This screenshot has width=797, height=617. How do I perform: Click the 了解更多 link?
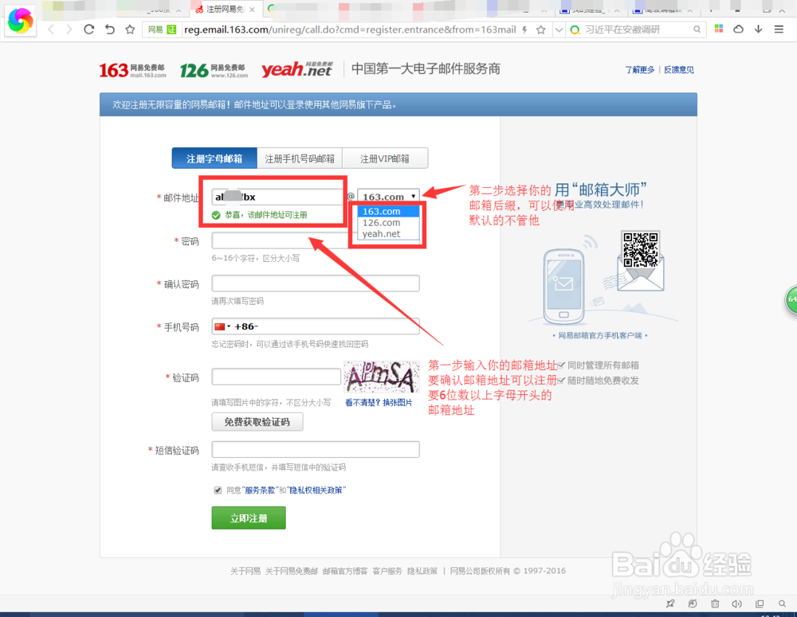[639, 69]
